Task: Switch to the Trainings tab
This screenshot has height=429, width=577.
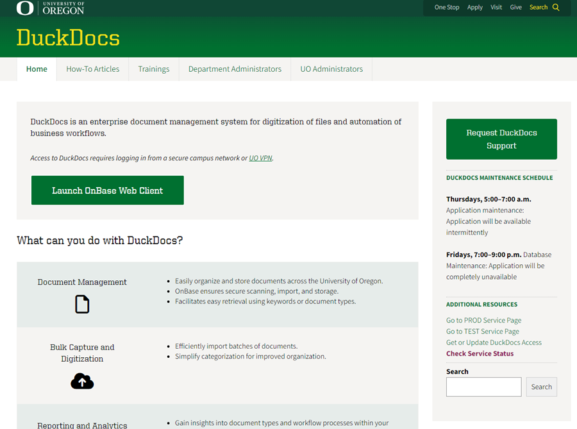Action: [154, 69]
